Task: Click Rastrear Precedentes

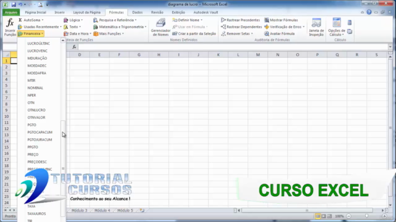Action: (240, 20)
